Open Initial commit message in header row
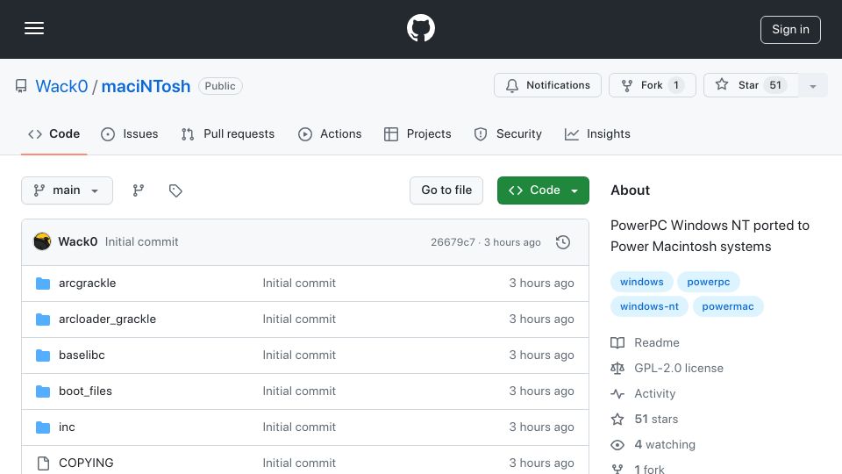 coord(141,242)
